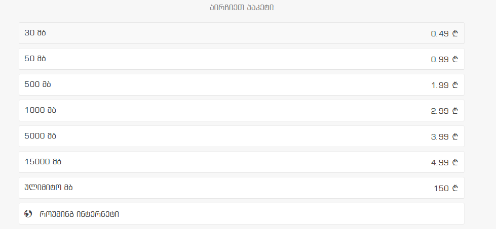Click the 150 price of the unlimited package
This screenshot has width=496, height=229.
pos(441,189)
